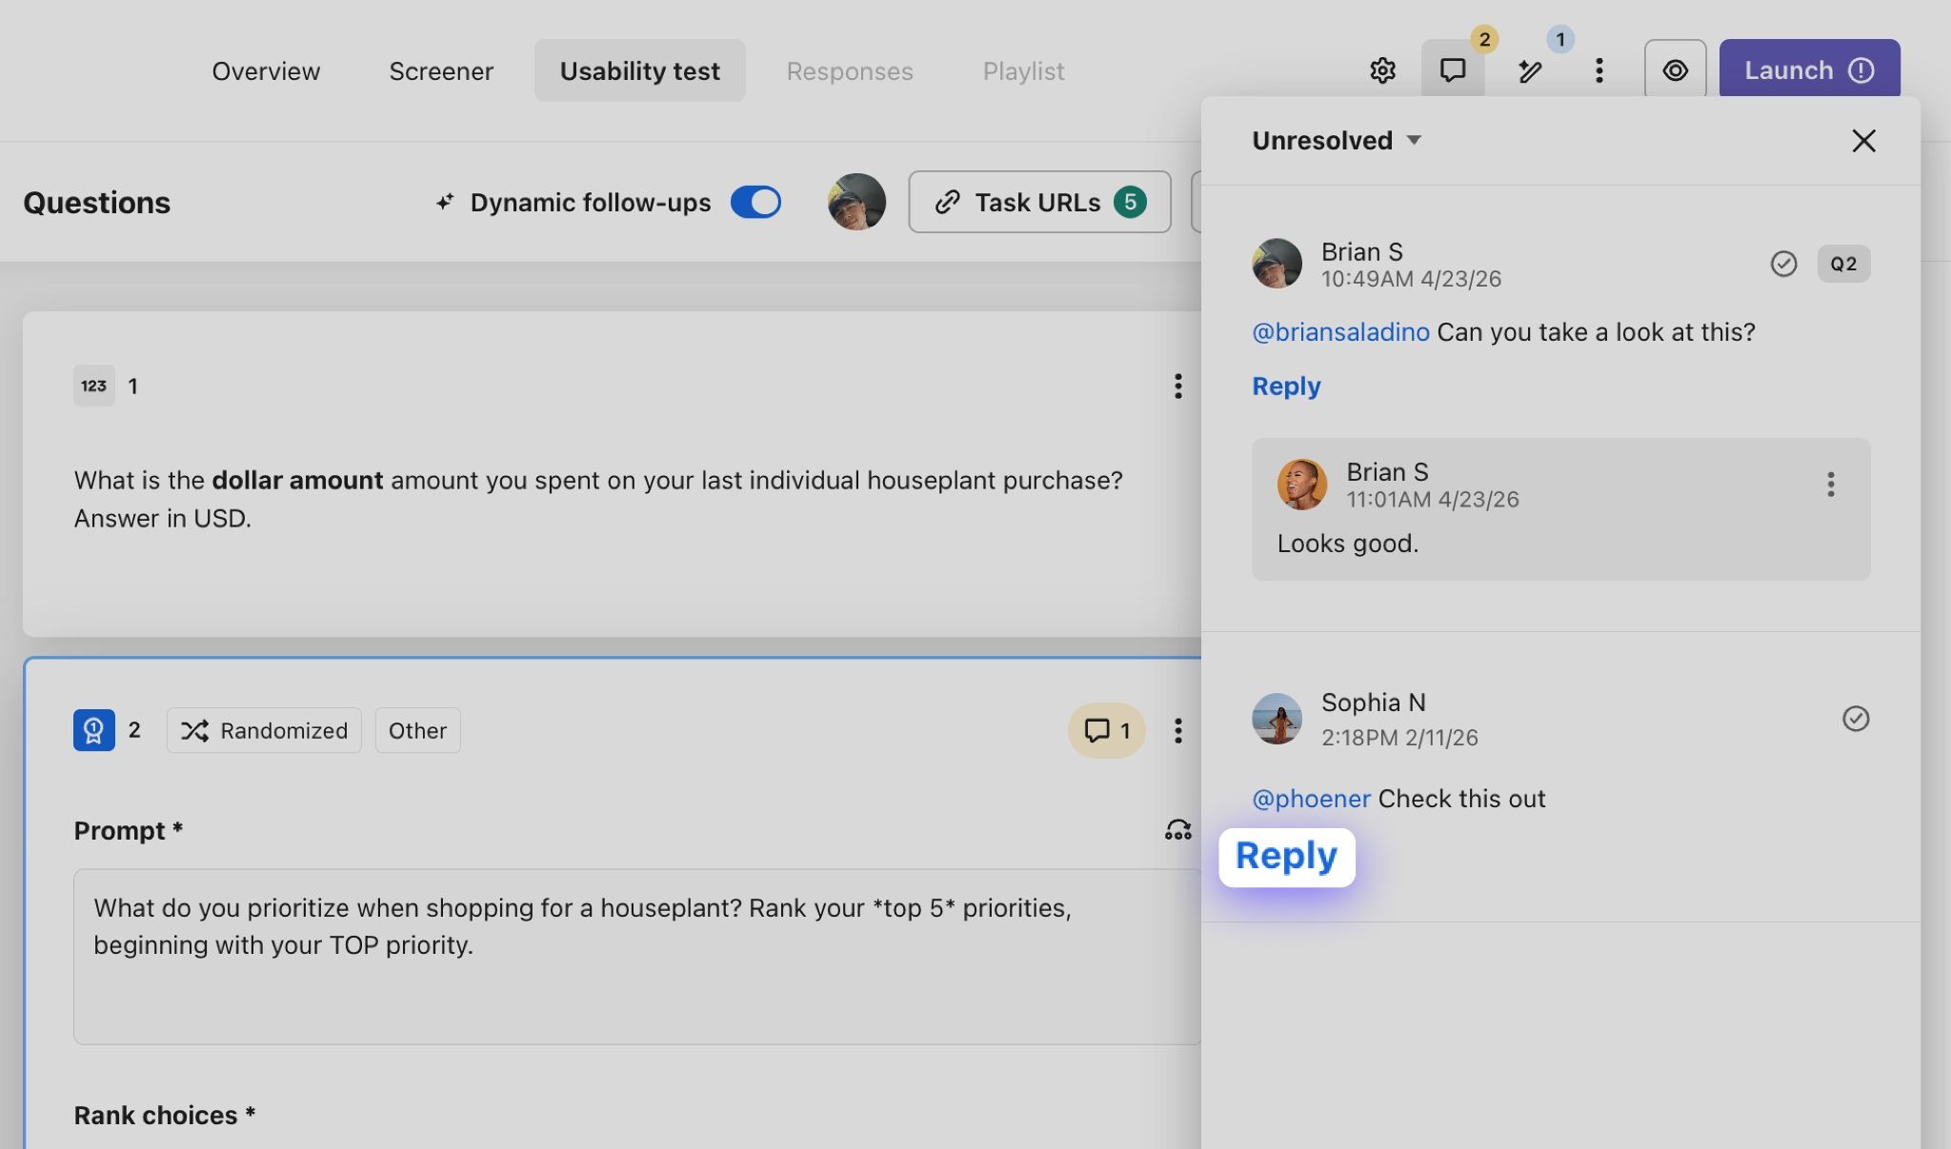The width and height of the screenshot is (1951, 1149).
Task: Switch to the Screener tab
Action: click(441, 70)
